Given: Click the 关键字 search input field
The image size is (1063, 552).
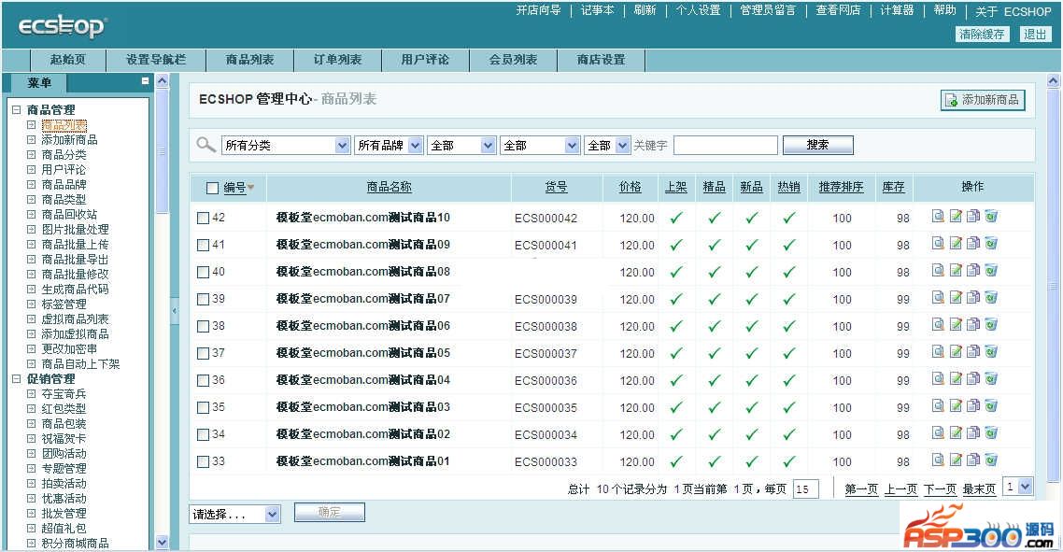Looking at the screenshot, I should point(725,146).
